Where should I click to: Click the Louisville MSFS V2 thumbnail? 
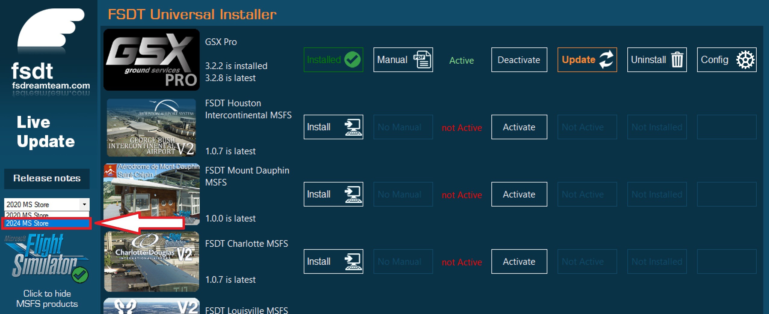(x=152, y=306)
